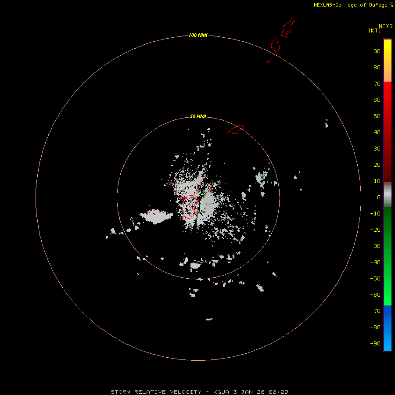Click the -80 value on the scale
The height and width of the screenshot is (395, 395).
click(375, 327)
